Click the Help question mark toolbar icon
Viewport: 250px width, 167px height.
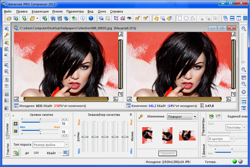tap(91, 18)
